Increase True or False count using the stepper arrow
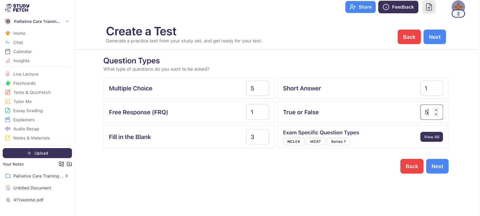The height and width of the screenshot is (216, 480). [436, 110]
